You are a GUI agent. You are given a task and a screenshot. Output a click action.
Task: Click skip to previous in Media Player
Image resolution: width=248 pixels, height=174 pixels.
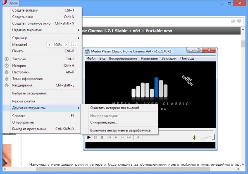point(109,137)
